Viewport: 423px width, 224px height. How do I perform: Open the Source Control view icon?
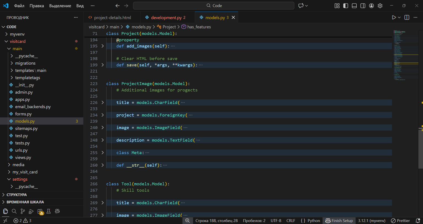click(x=23, y=211)
